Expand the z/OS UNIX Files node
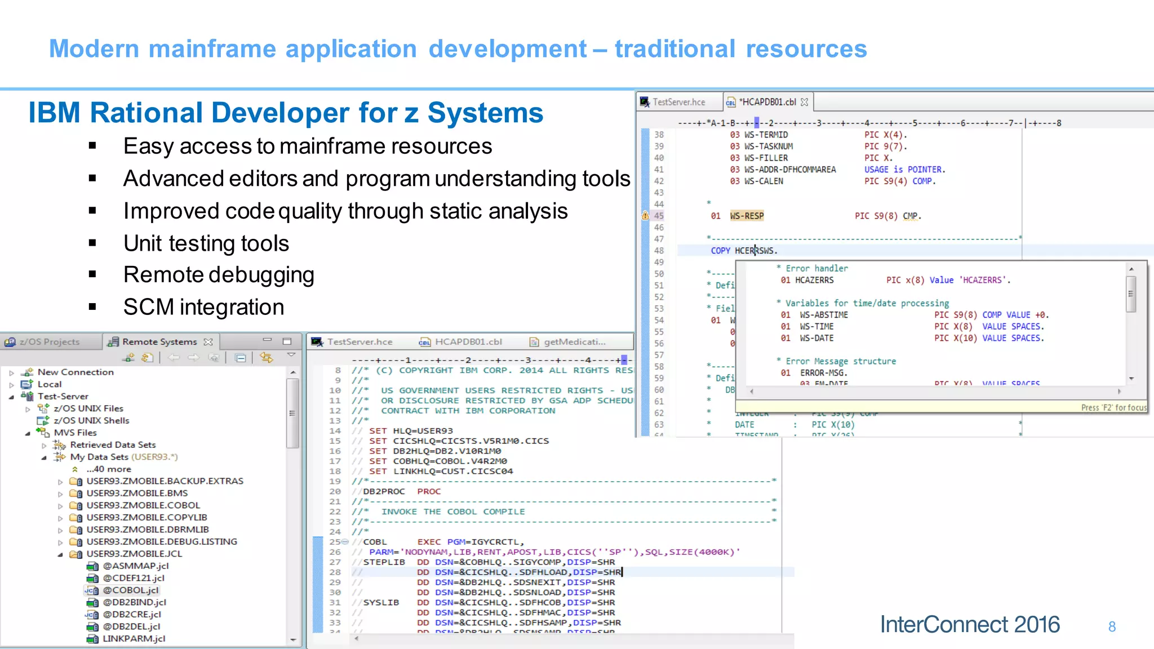This screenshot has height=649, width=1154. point(28,410)
